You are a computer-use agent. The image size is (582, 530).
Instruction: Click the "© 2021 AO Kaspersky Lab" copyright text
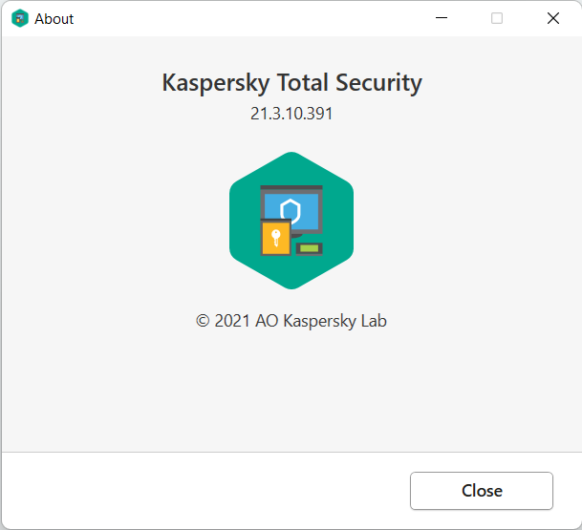point(291,321)
